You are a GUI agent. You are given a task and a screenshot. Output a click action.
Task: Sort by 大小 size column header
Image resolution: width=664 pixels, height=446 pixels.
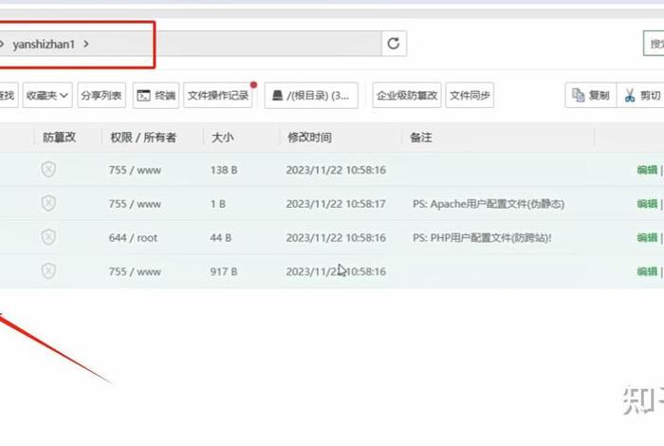[222, 138]
